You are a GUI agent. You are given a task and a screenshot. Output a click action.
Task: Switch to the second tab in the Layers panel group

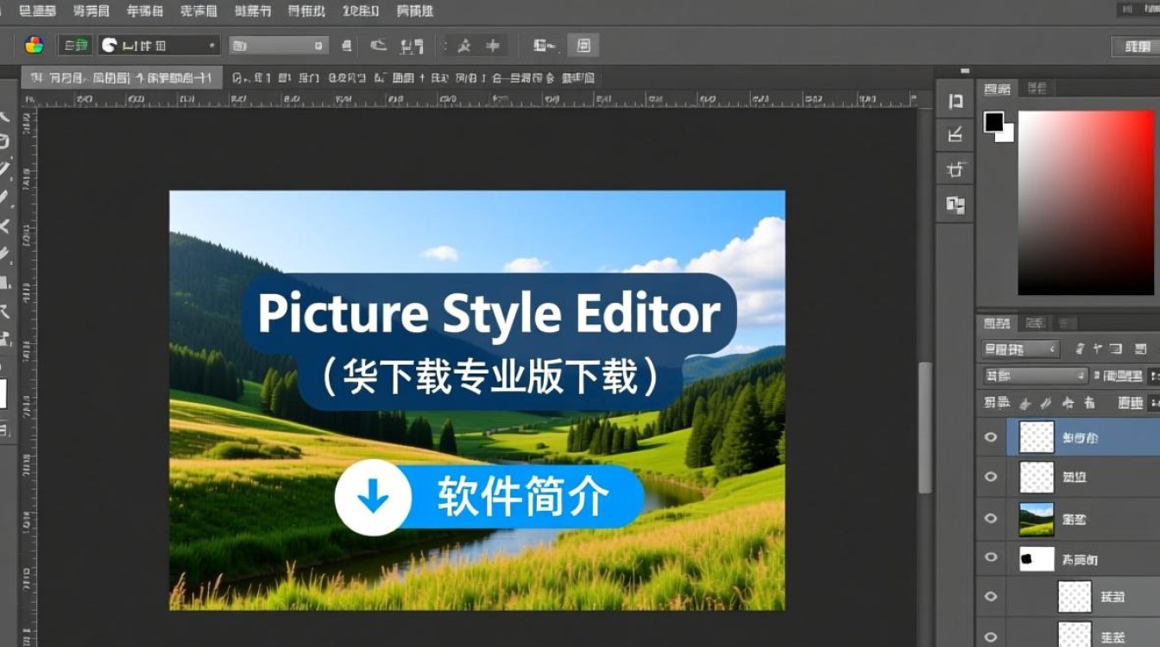pos(1036,322)
